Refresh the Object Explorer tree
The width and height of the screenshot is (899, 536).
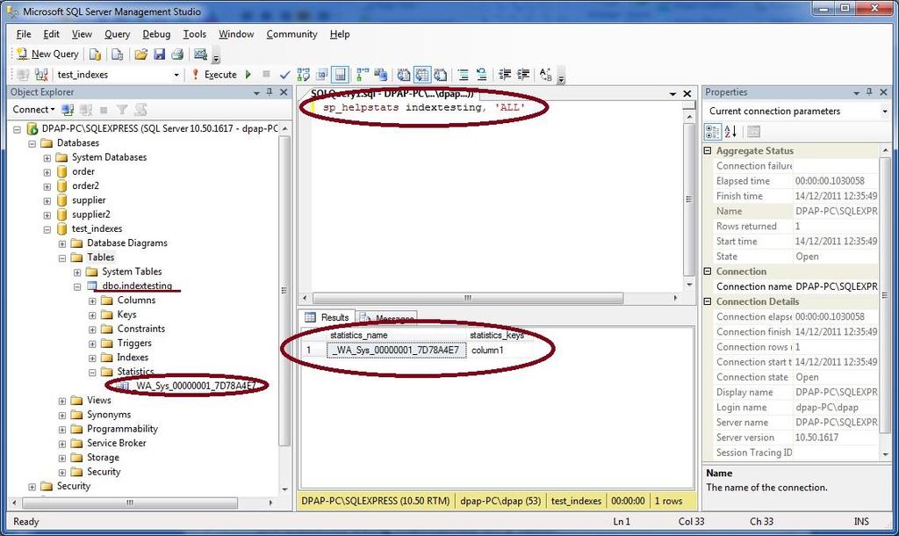(x=140, y=110)
